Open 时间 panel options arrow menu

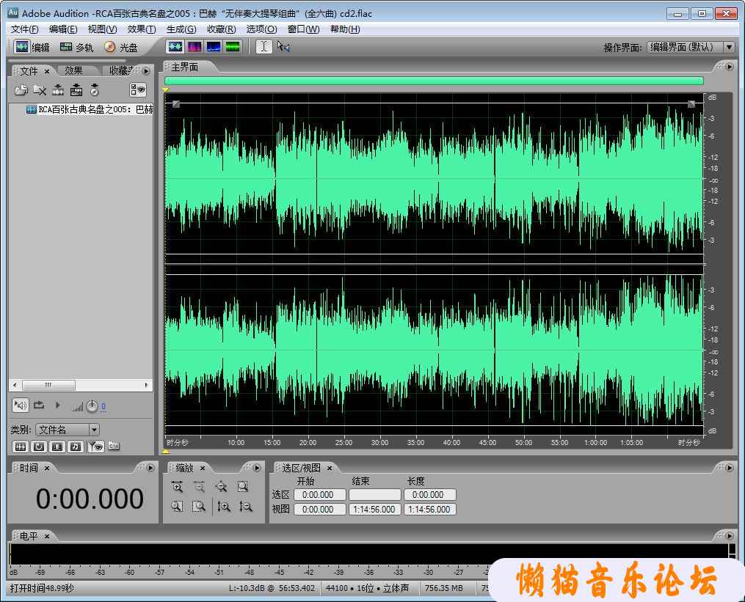tap(150, 468)
